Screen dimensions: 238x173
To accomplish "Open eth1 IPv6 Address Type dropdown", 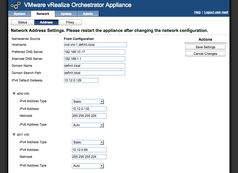I will [88, 166].
